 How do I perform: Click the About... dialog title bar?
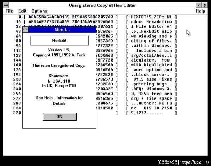pyautogui.click(x=62, y=30)
